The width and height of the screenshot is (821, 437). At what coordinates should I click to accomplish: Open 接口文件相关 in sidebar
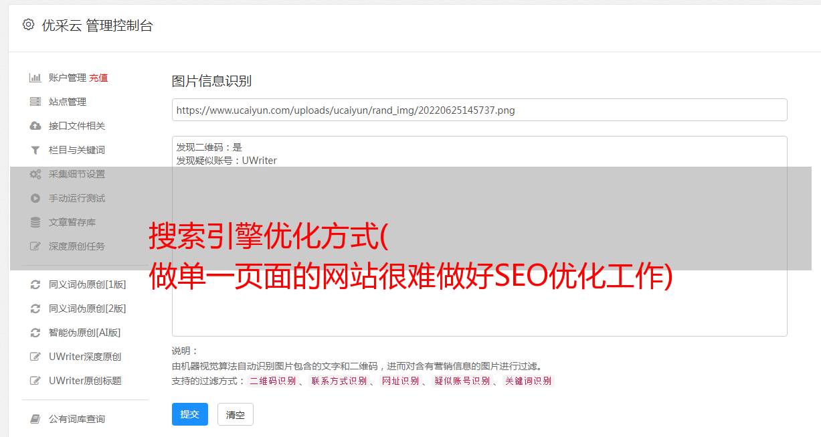(x=77, y=126)
